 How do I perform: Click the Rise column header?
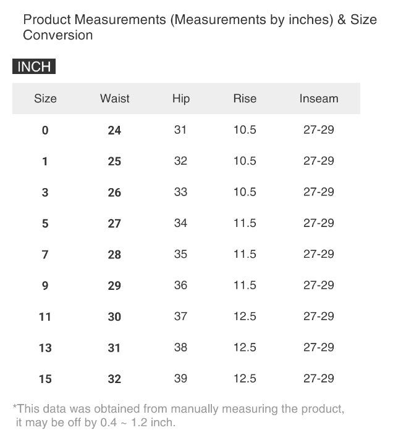[x=245, y=99]
